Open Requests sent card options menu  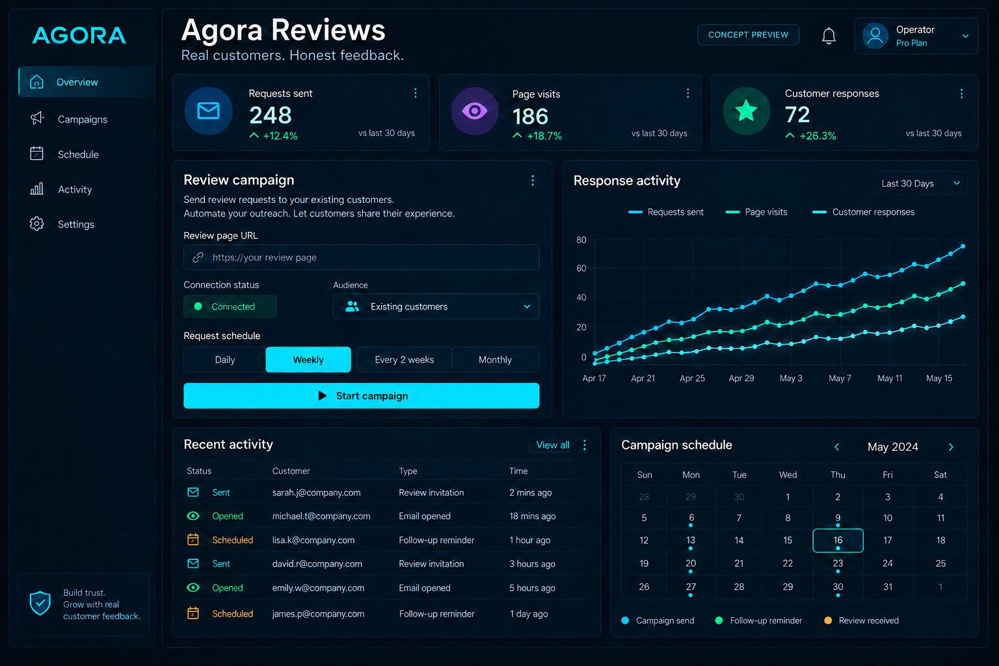point(416,93)
